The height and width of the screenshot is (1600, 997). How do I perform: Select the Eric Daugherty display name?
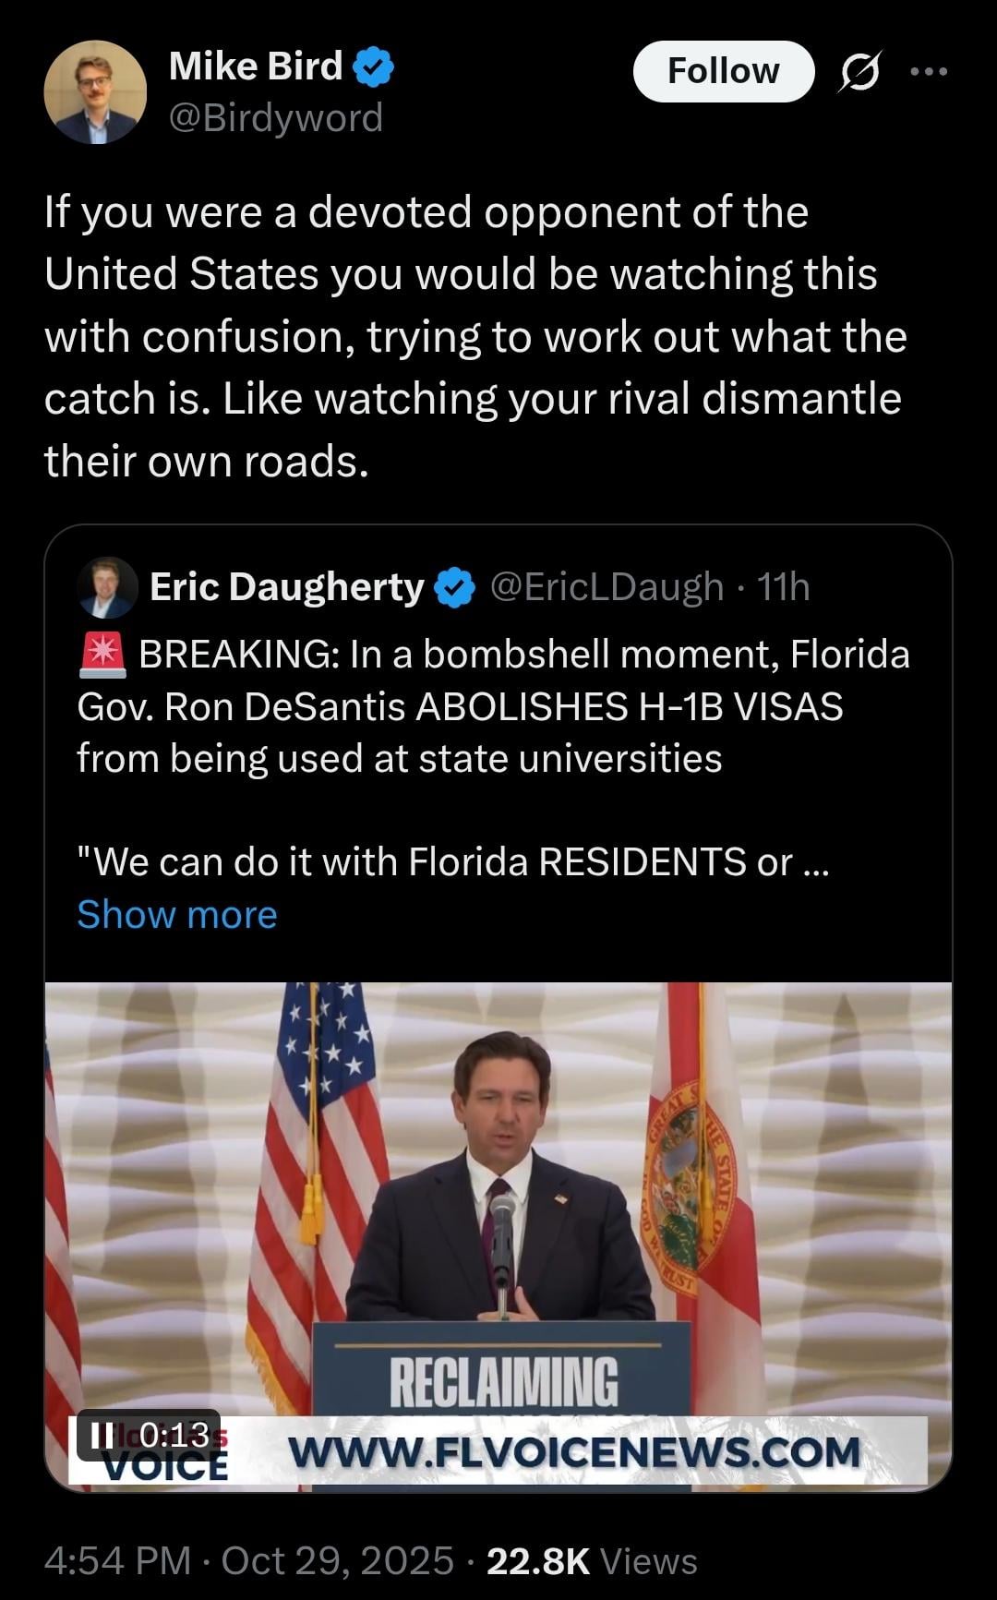[286, 587]
